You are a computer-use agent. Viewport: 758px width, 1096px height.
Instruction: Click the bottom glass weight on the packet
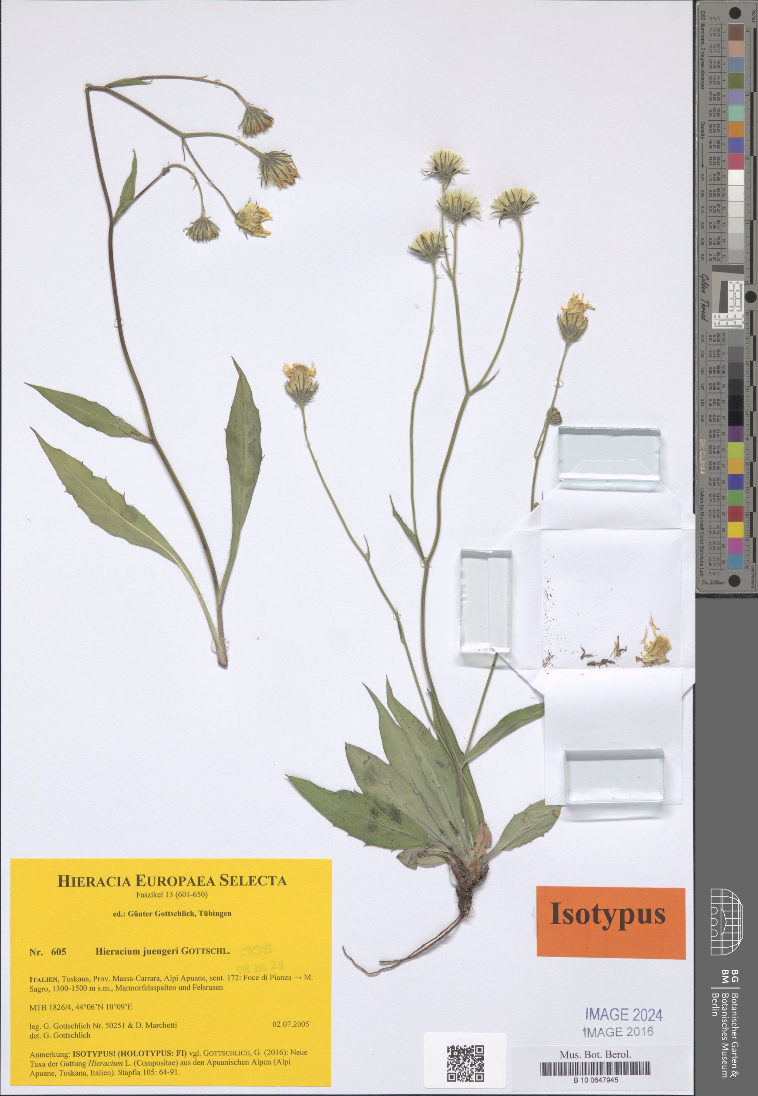point(614,777)
